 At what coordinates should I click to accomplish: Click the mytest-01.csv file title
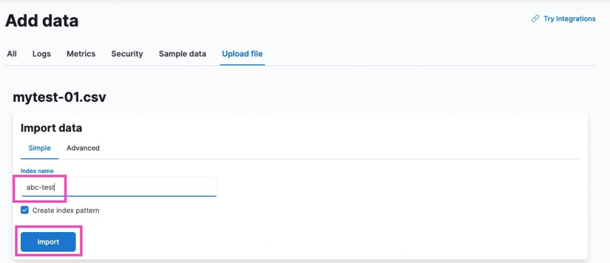point(60,97)
